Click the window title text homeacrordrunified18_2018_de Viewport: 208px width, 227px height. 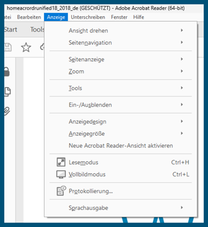tap(42, 8)
